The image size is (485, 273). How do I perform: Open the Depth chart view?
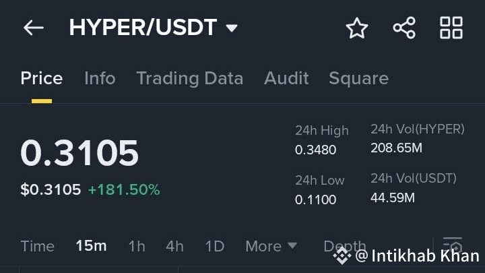344,246
